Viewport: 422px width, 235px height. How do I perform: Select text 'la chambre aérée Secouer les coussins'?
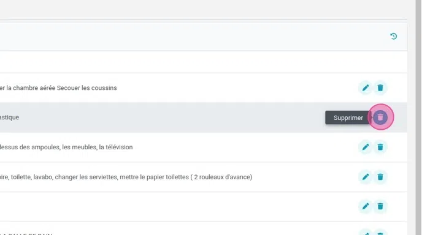tap(61, 88)
